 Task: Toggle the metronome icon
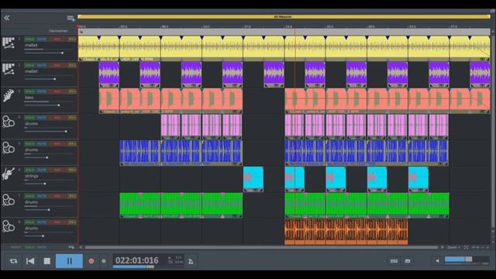191,261
